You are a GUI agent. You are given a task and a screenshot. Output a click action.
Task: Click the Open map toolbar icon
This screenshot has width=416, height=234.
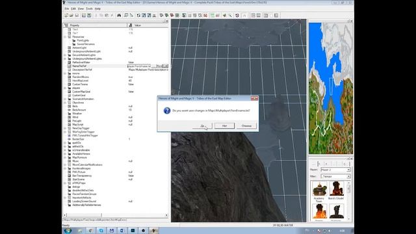[x=71, y=16]
